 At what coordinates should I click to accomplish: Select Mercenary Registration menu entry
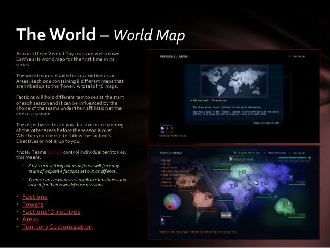(175, 171)
